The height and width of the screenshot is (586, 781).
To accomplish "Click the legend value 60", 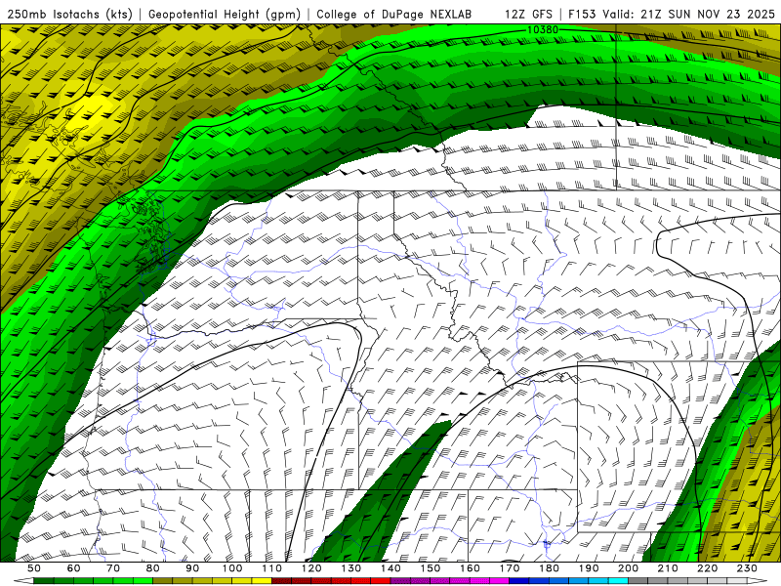I will click(x=73, y=568).
